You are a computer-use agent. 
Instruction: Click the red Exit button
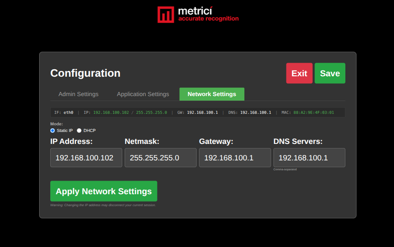pos(299,73)
